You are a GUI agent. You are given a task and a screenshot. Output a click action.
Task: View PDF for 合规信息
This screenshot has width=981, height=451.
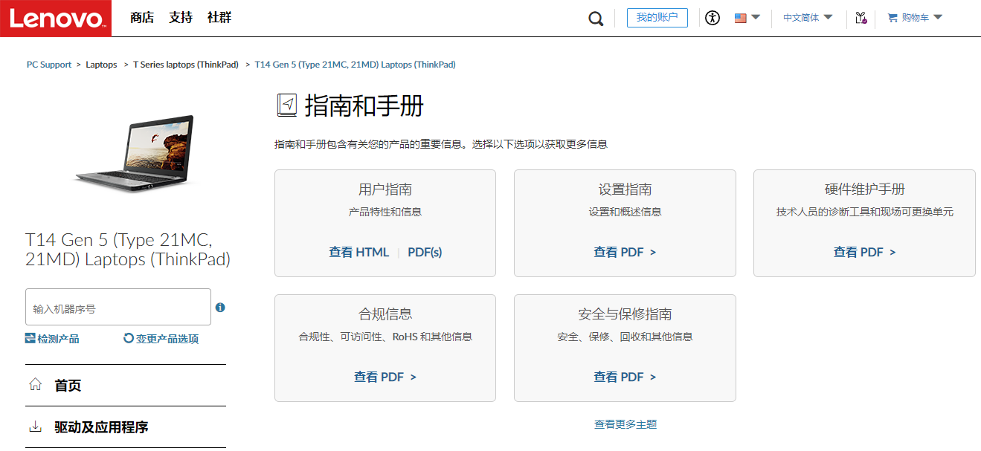(385, 377)
